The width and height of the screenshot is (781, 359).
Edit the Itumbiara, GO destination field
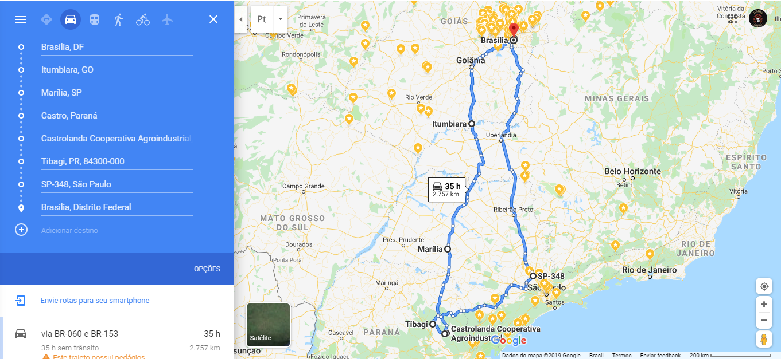(117, 70)
